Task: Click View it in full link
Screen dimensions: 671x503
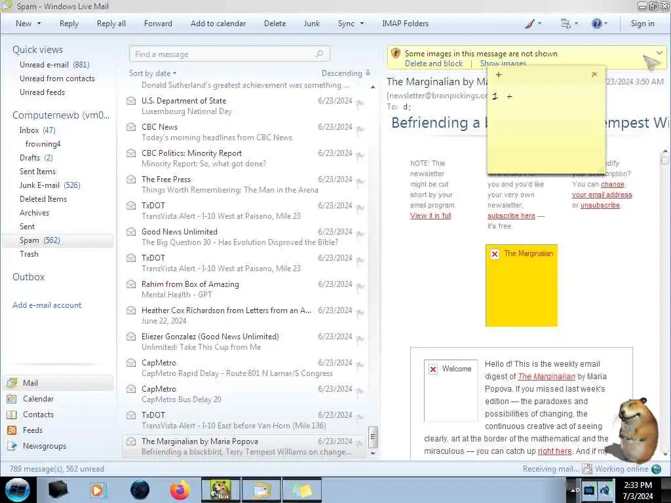Action: pyautogui.click(x=431, y=215)
